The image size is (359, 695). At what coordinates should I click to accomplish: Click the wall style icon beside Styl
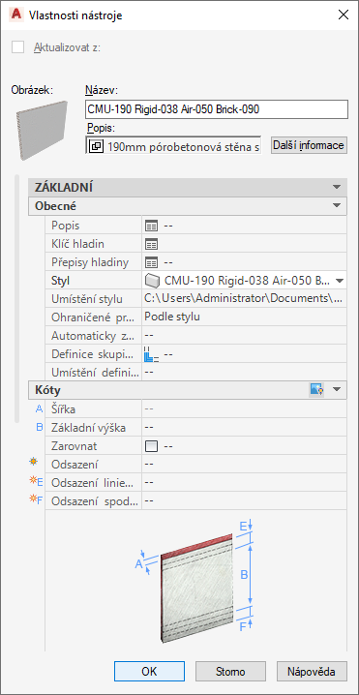point(152,281)
